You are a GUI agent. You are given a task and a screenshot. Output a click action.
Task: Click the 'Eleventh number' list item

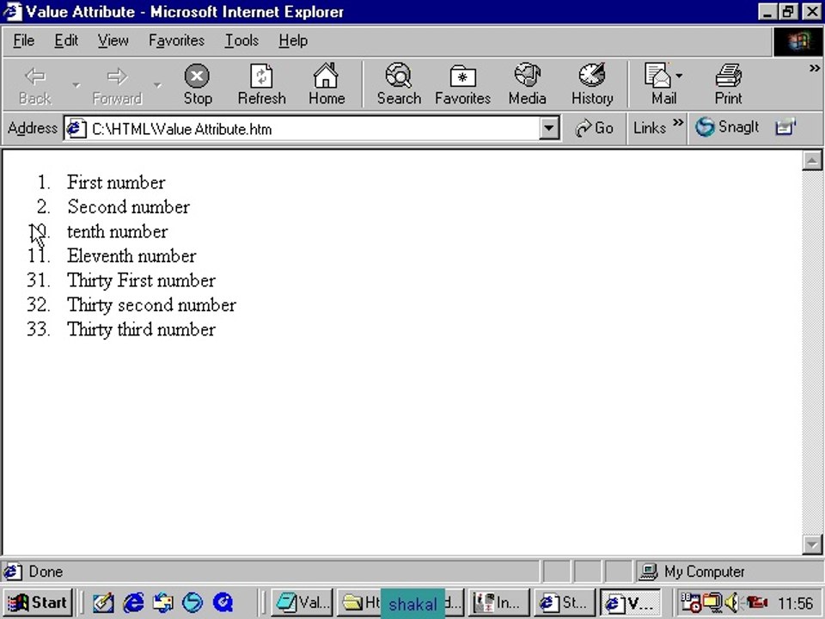(131, 256)
